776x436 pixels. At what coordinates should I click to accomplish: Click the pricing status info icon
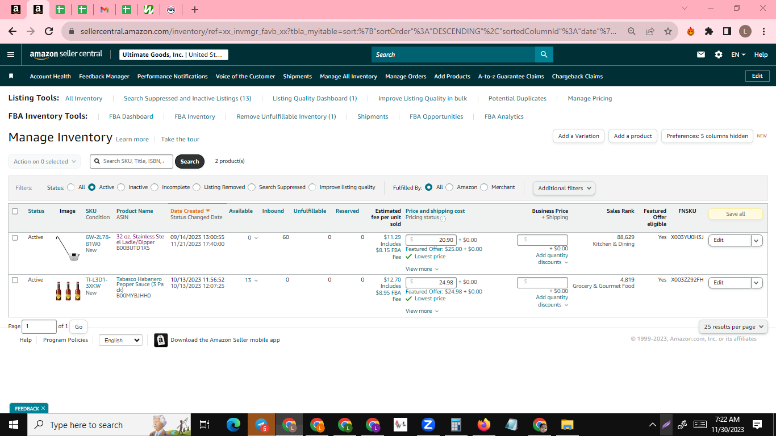[443, 219]
